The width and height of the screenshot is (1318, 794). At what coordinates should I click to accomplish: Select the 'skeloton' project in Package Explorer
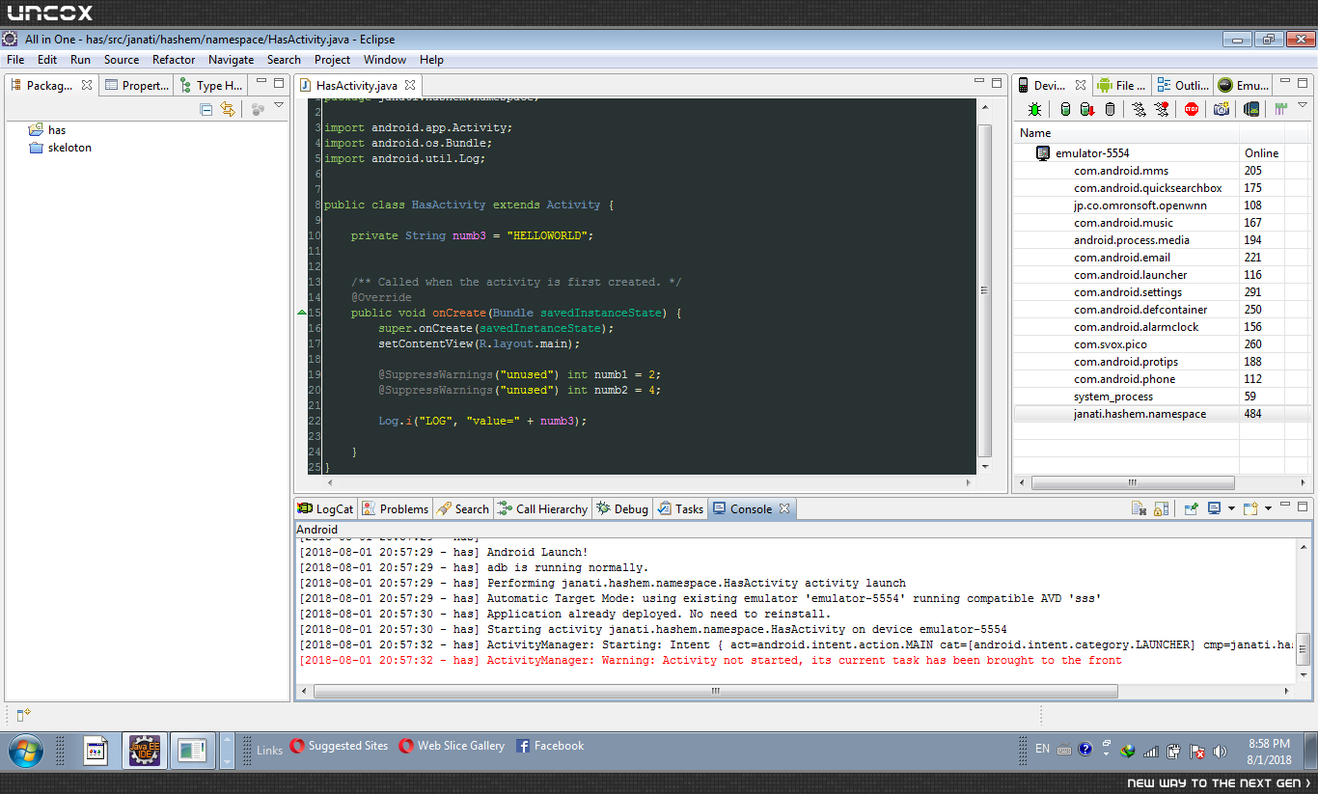point(69,147)
